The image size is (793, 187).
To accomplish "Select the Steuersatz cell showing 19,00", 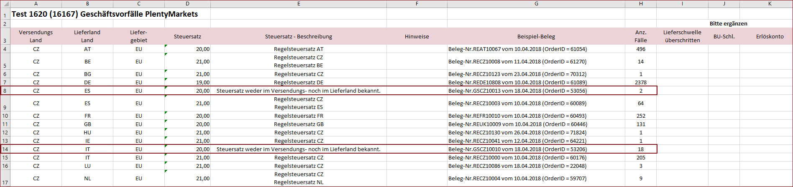I will pos(187,82).
